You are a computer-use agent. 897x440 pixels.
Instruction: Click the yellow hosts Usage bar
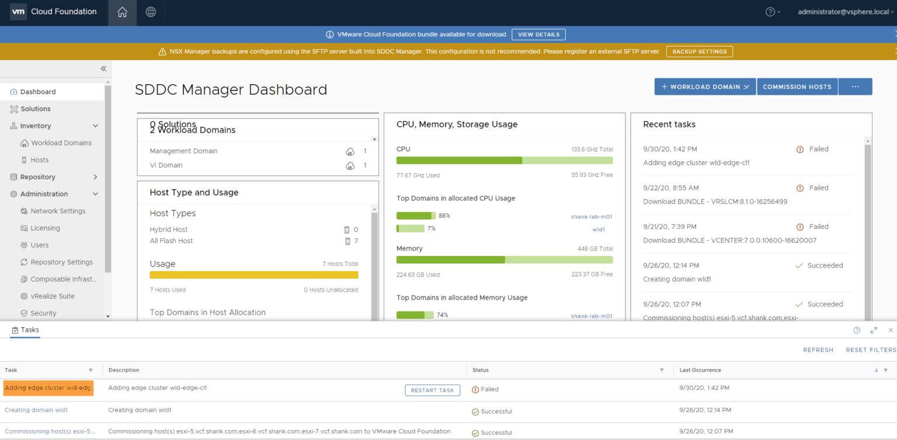254,275
